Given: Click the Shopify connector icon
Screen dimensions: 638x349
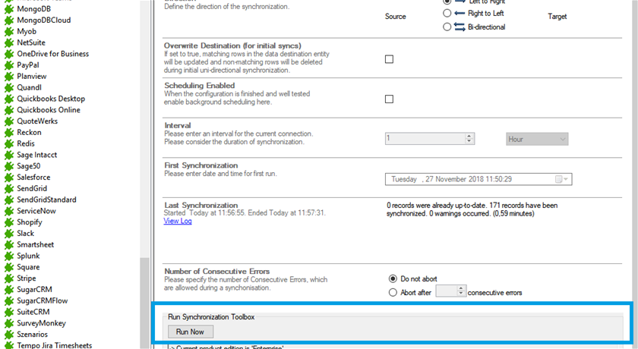Looking at the screenshot, I should coord(9,222).
